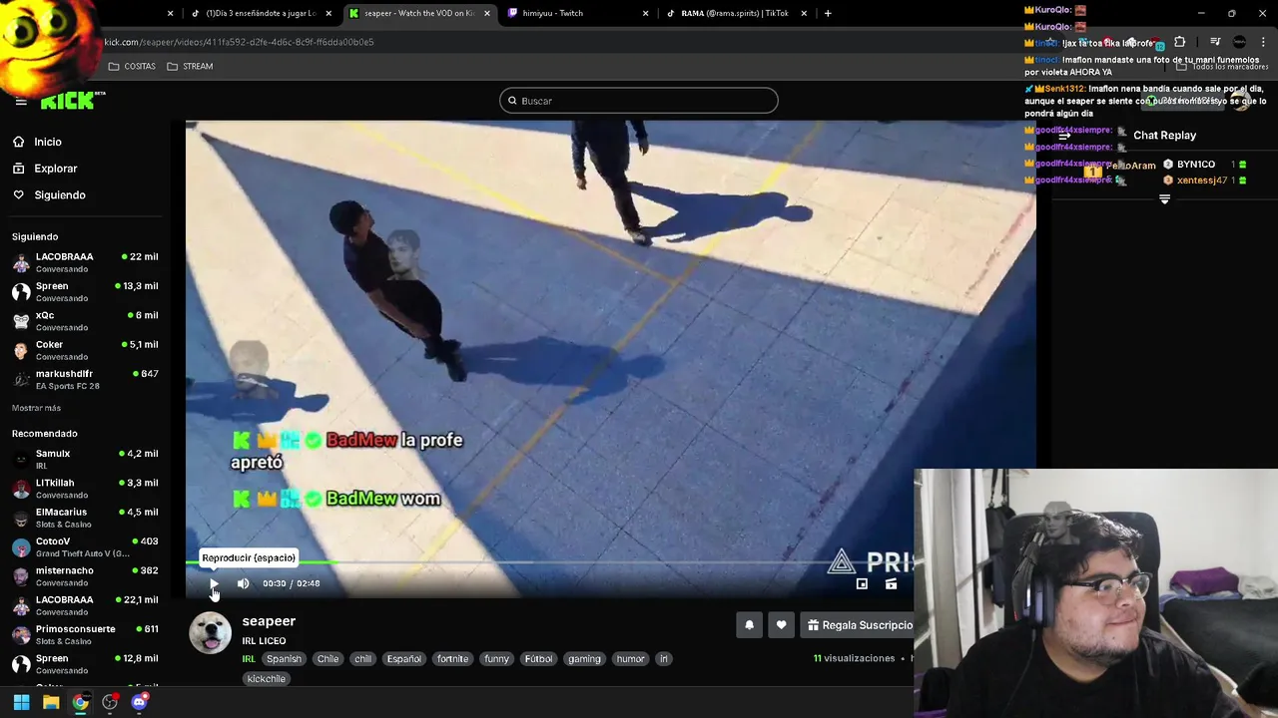Open the Coker followed channel
Viewport: 1278px width, 718px height.
[x=85, y=350]
